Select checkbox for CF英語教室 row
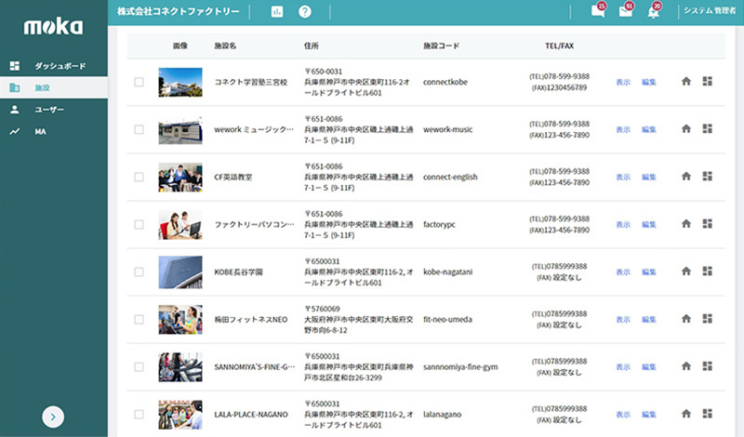 click(x=139, y=177)
